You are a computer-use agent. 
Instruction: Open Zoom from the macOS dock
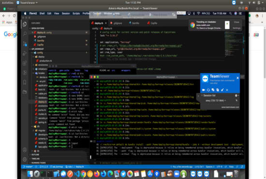pyautogui.click(x=177, y=174)
